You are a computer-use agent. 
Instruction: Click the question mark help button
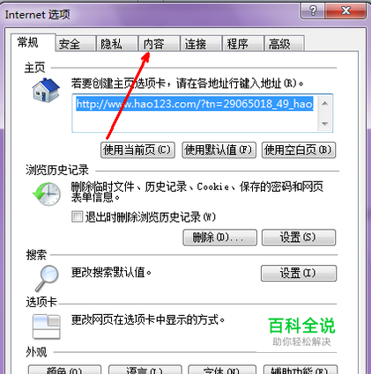[x=313, y=11]
